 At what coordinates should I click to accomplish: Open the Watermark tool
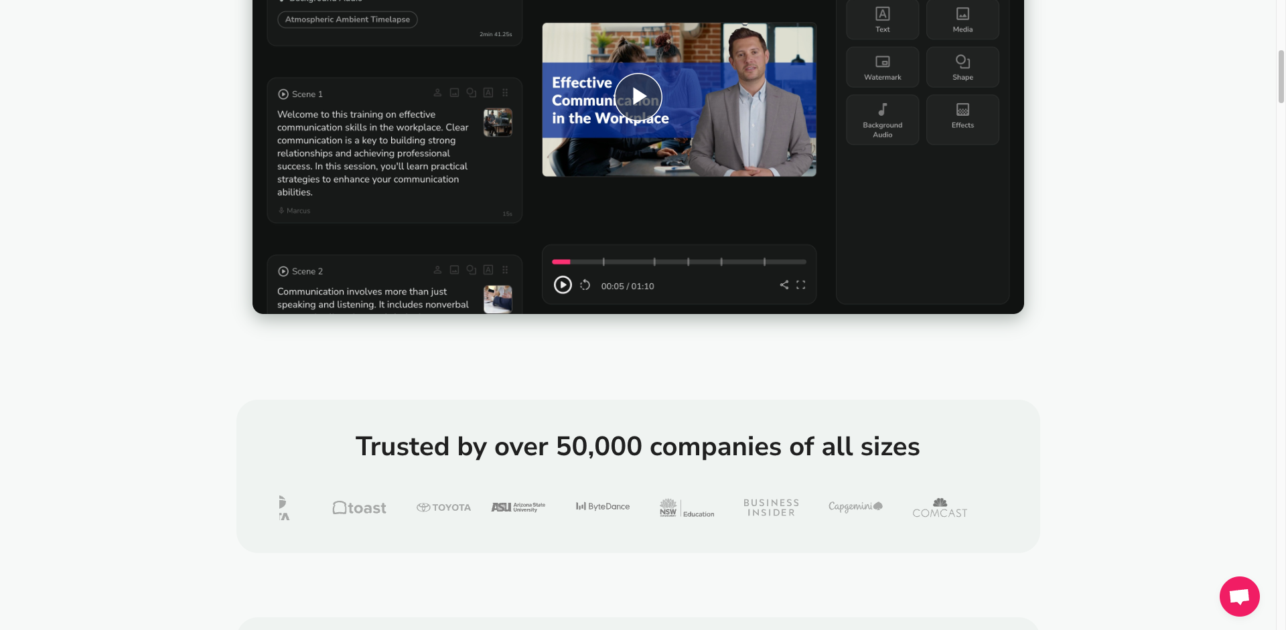882,68
